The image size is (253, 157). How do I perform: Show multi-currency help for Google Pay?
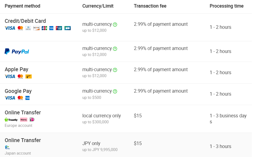[115, 92]
